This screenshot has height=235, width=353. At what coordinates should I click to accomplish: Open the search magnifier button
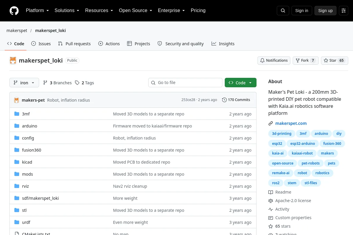point(283,11)
